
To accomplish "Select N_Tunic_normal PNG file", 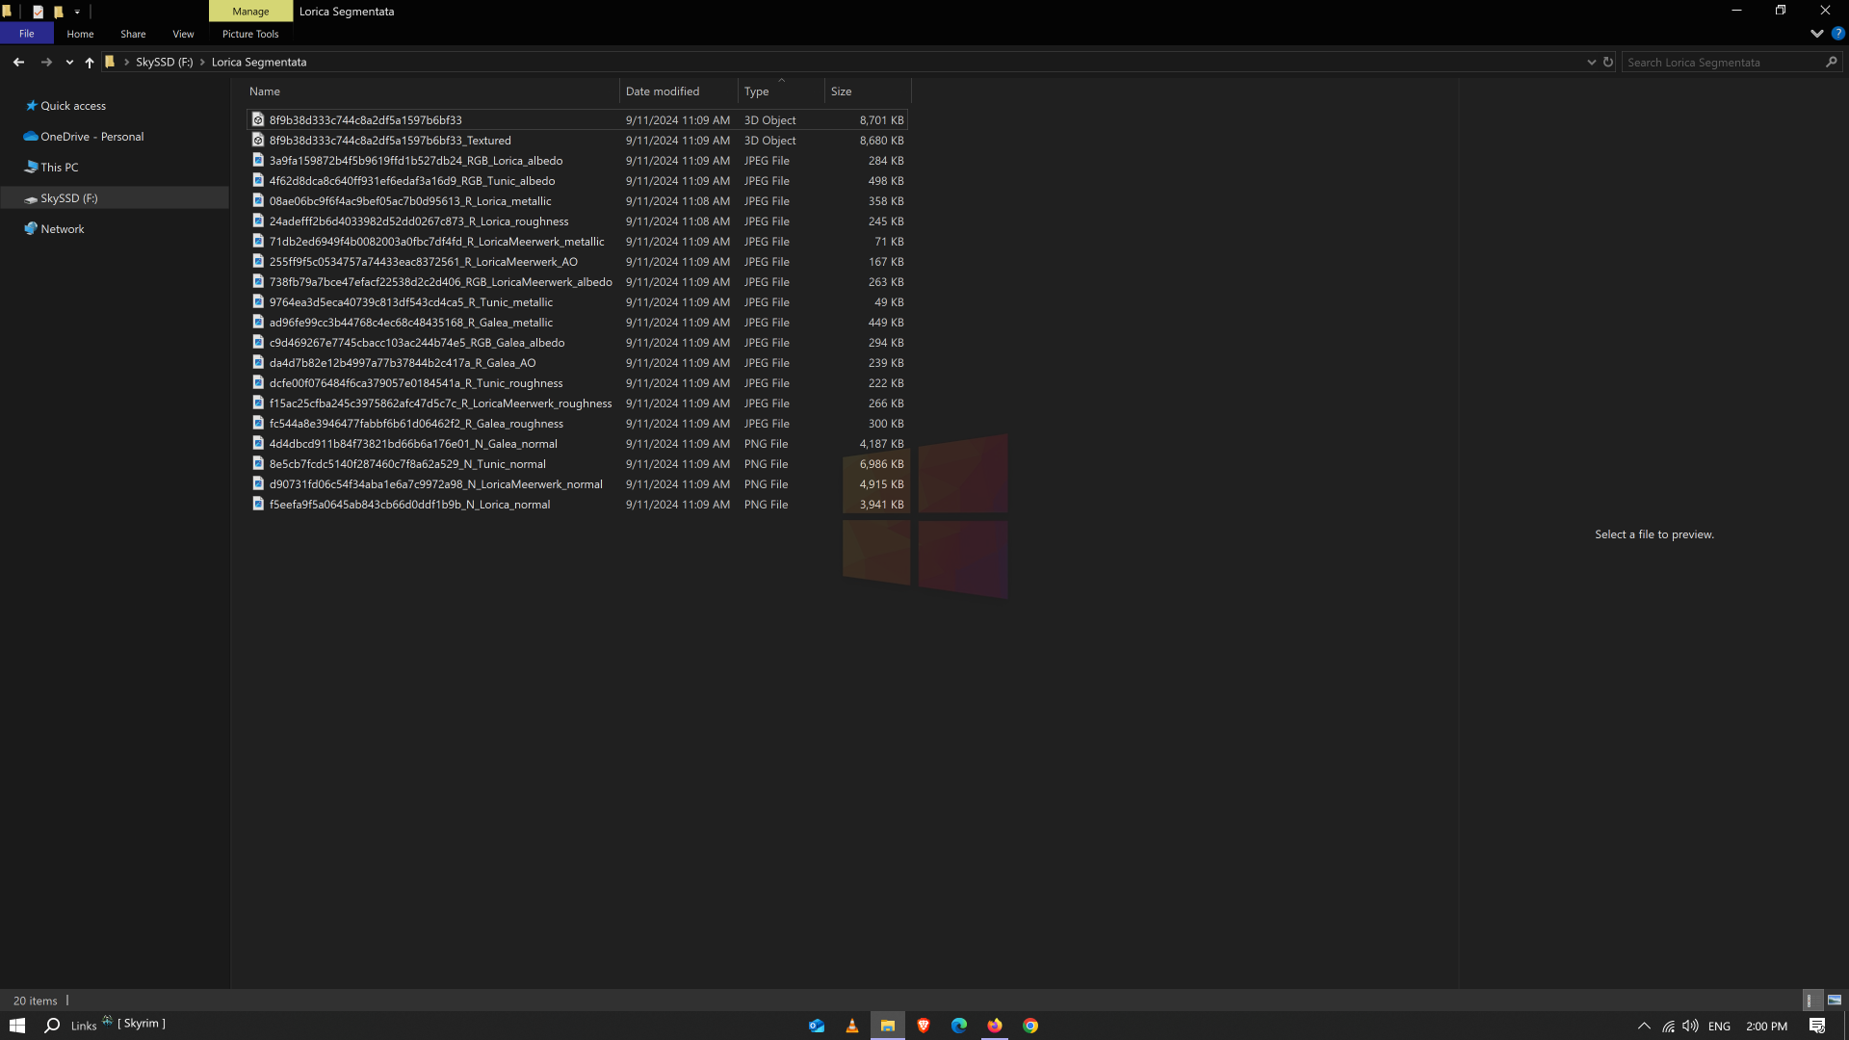I will (x=577, y=464).
